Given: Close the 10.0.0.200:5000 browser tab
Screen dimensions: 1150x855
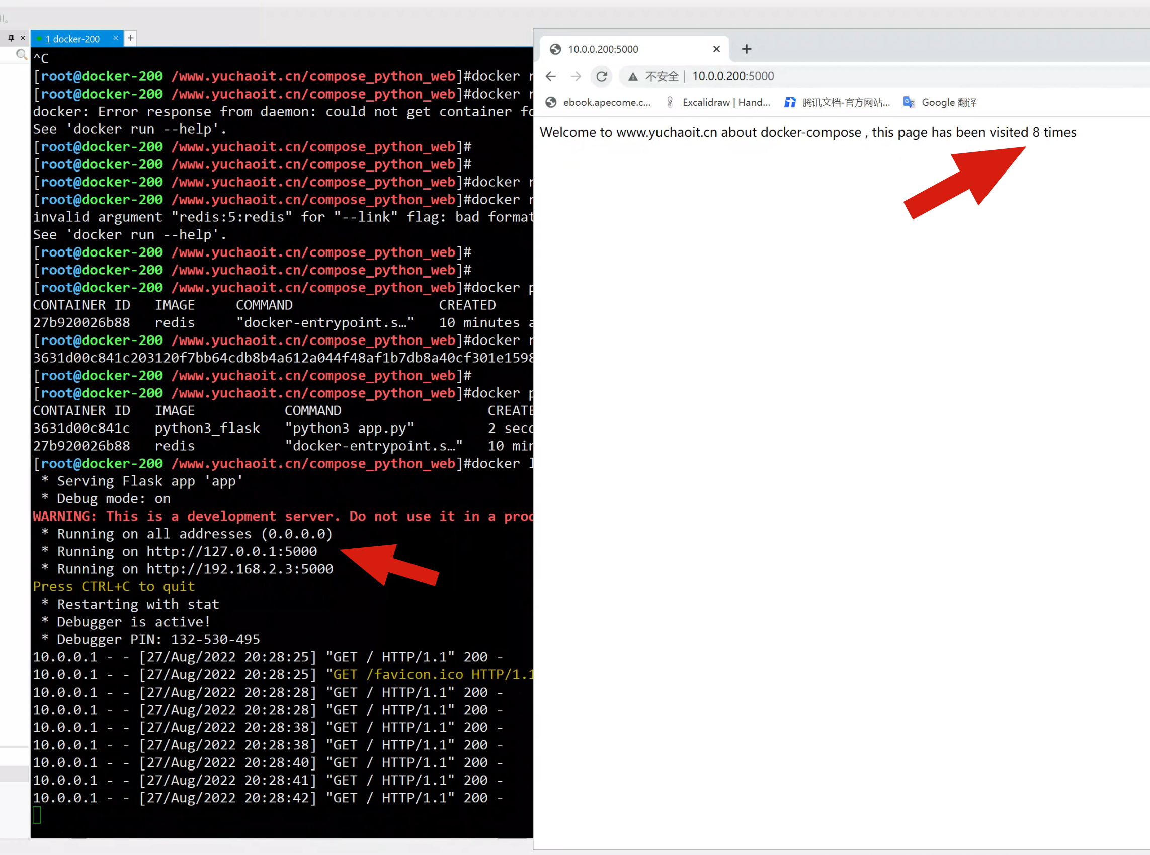Looking at the screenshot, I should point(716,49).
